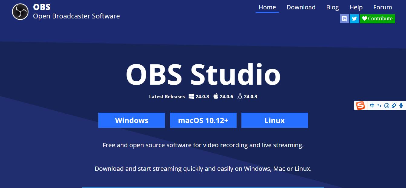Open the Download nav item
This screenshot has height=188, width=406.
[x=301, y=7]
